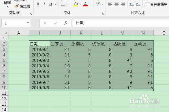This screenshot has height=112, width=169.
Task: Open Name Box dropdown arrow
Action: pyautogui.click(x=28, y=23)
